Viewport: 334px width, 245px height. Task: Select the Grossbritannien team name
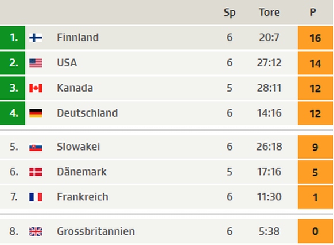pyautogui.click(x=96, y=231)
